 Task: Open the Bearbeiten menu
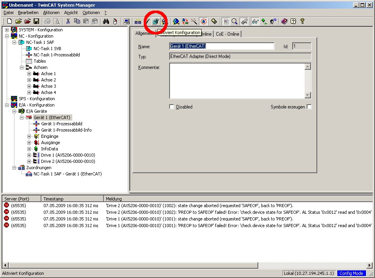click(x=28, y=13)
